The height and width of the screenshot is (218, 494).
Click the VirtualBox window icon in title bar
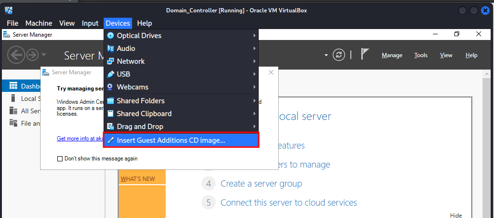(9, 10)
